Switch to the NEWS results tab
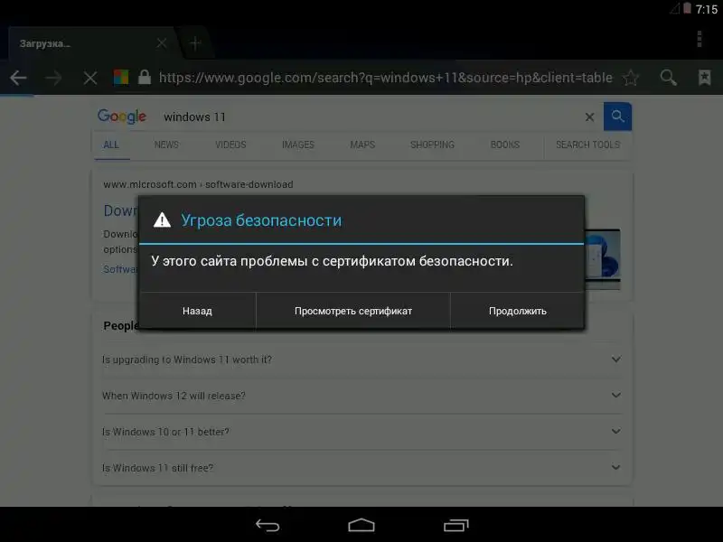The image size is (723, 542). coord(166,145)
